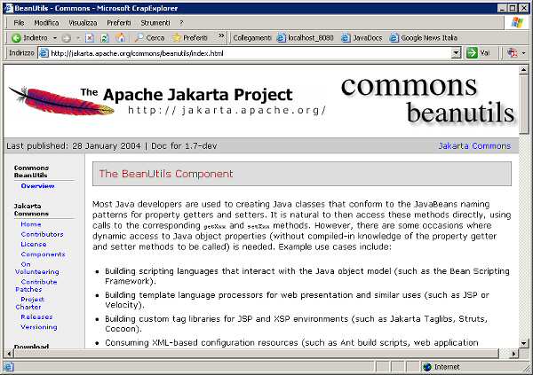Open the Contribute Patches sidebar link
Screen dimensions: 533x375
(36, 285)
